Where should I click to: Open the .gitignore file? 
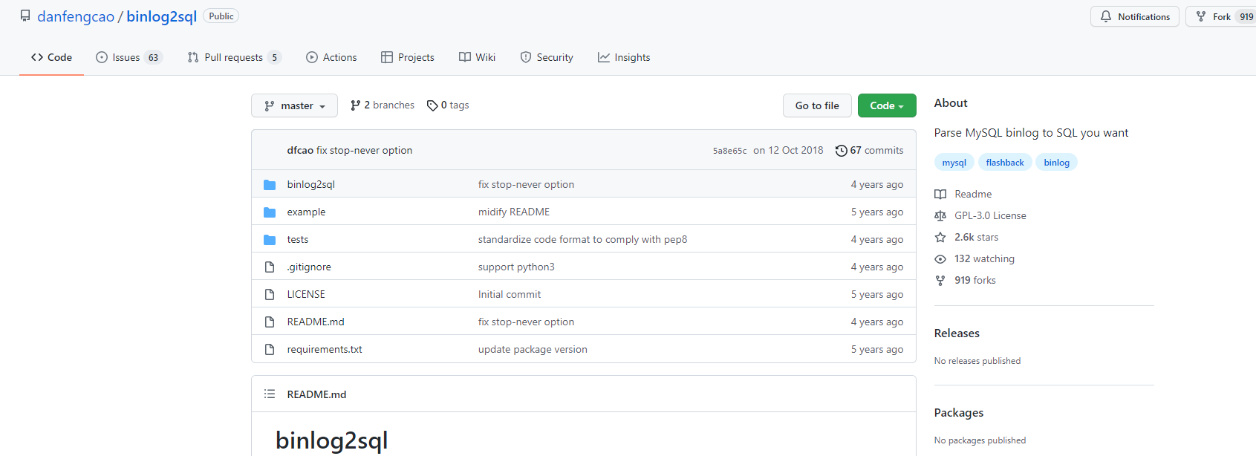309,267
